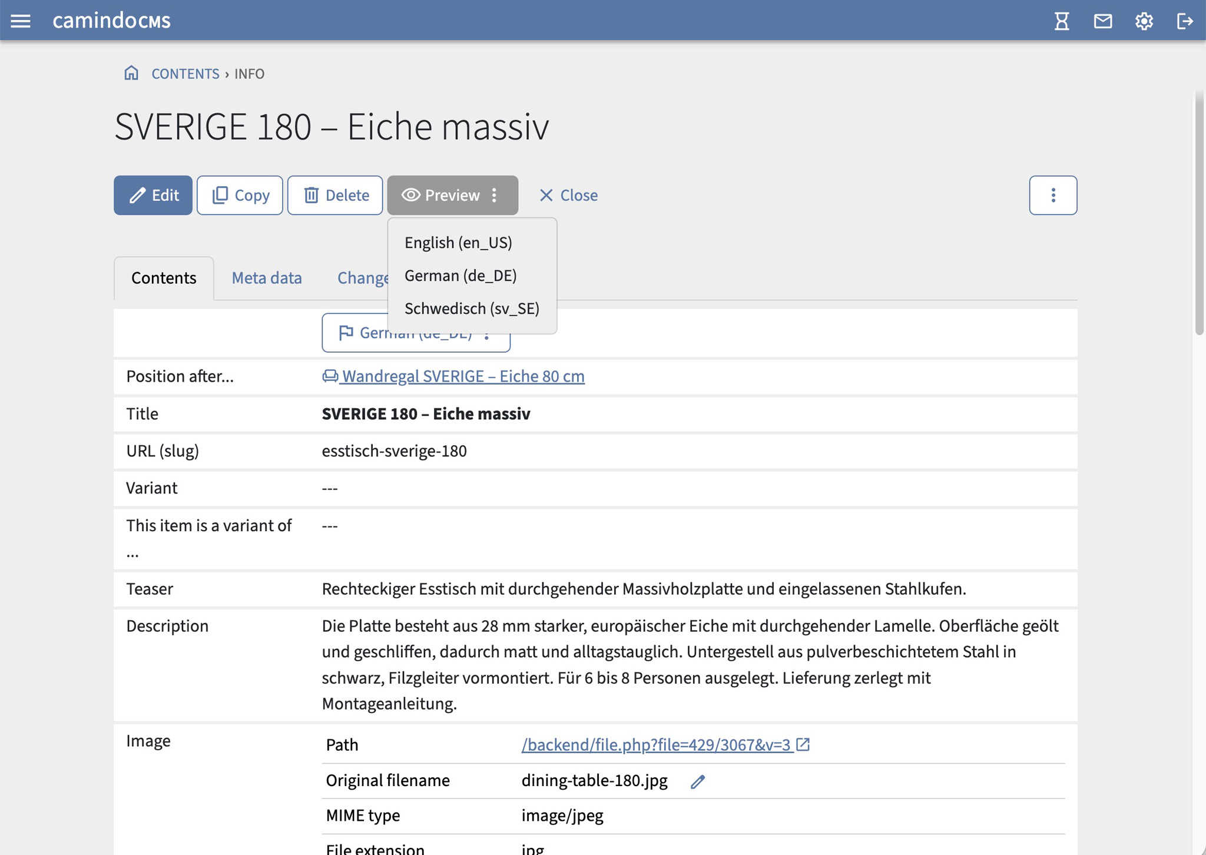
Task: Click the Description paragraph text
Action: tap(690, 665)
